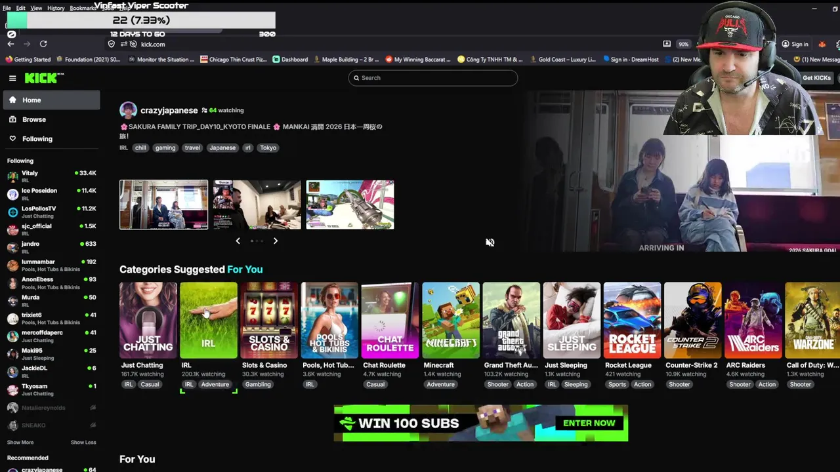Reload the page with refresh icon
This screenshot has width=840, height=472.
click(x=43, y=44)
